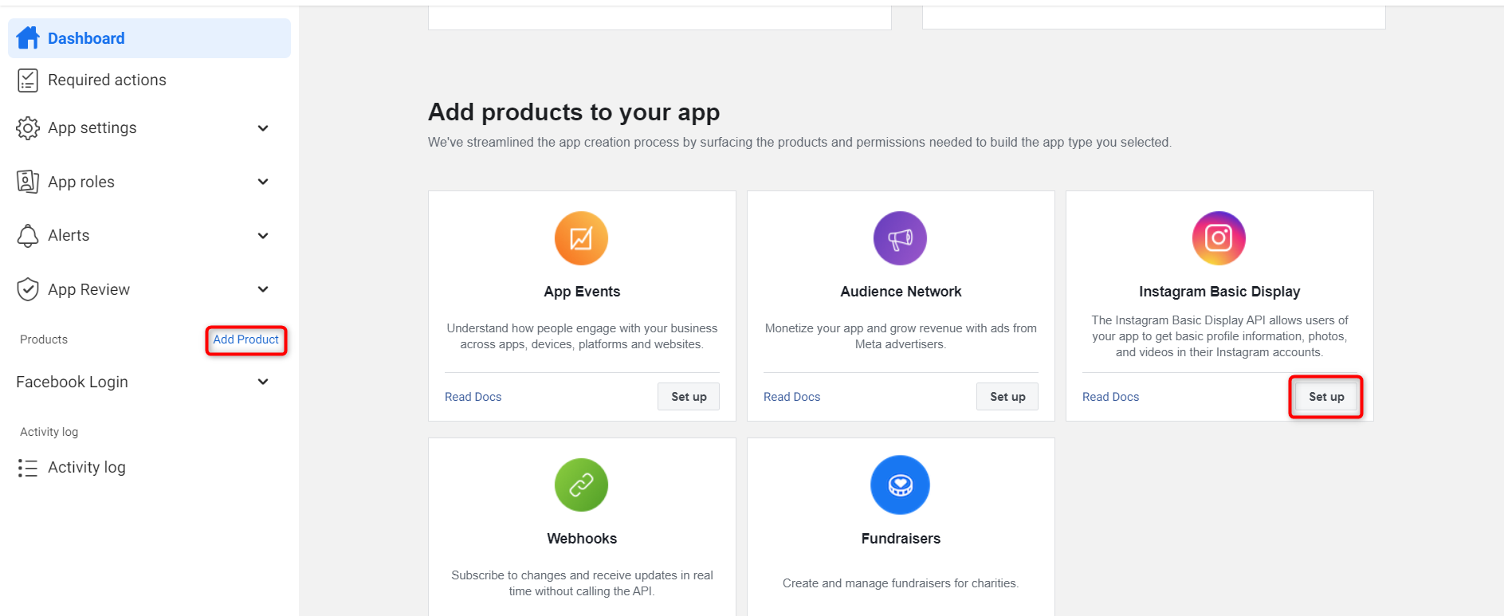Viewport: 1504px width, 616px height.
Task: Click the Fundraisers card title
Action: tap(901, 539)
